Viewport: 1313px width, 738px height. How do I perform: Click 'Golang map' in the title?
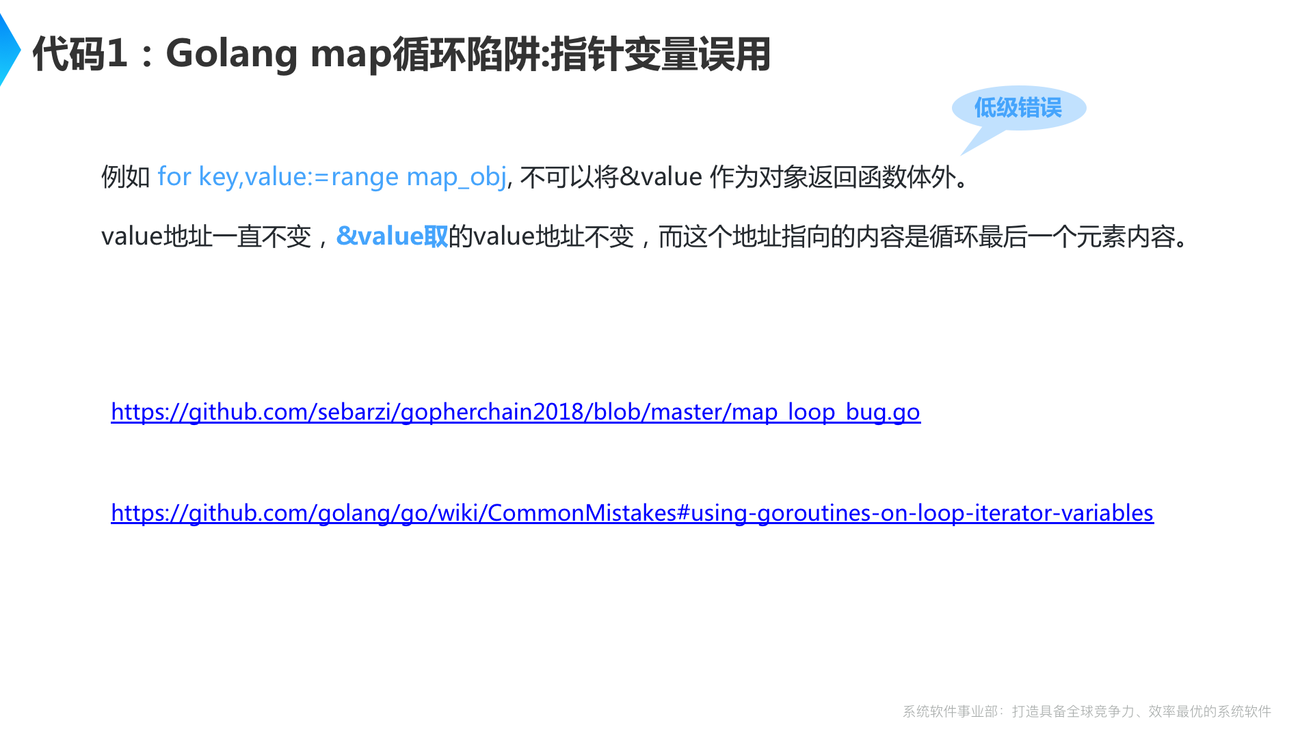(x=278, y=53)
